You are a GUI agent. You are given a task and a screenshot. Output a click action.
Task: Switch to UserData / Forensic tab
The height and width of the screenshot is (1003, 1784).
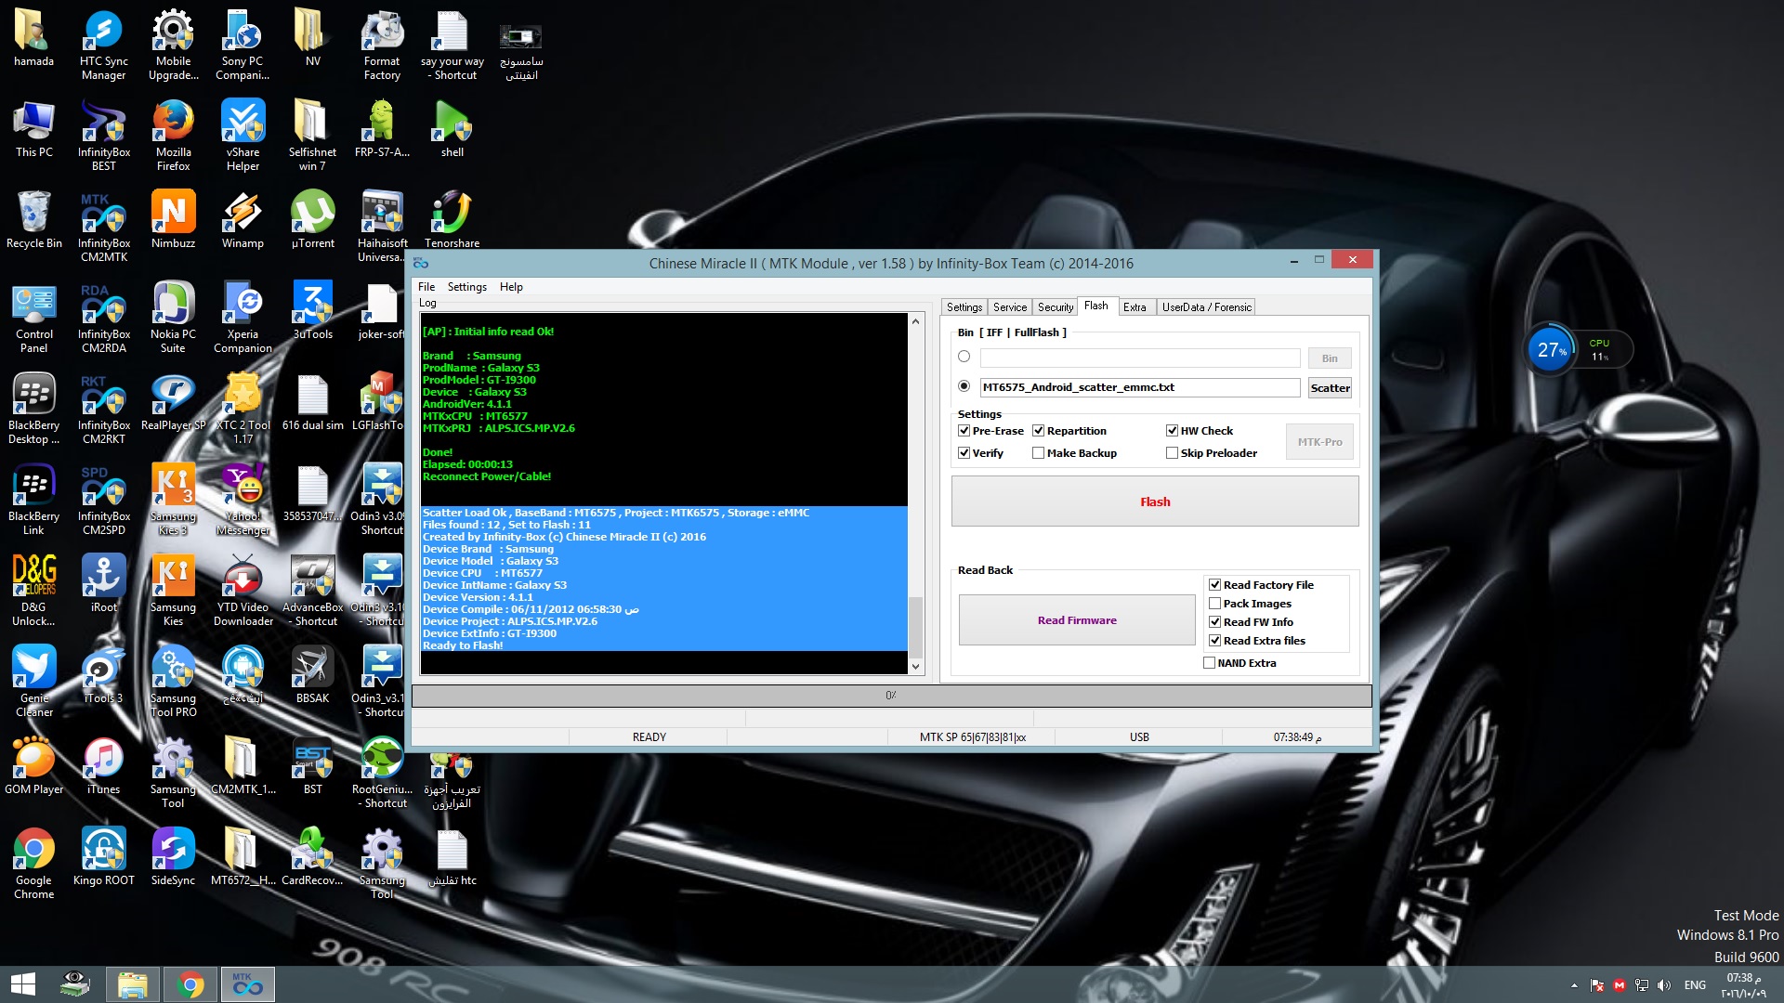tap(1206, 307)
